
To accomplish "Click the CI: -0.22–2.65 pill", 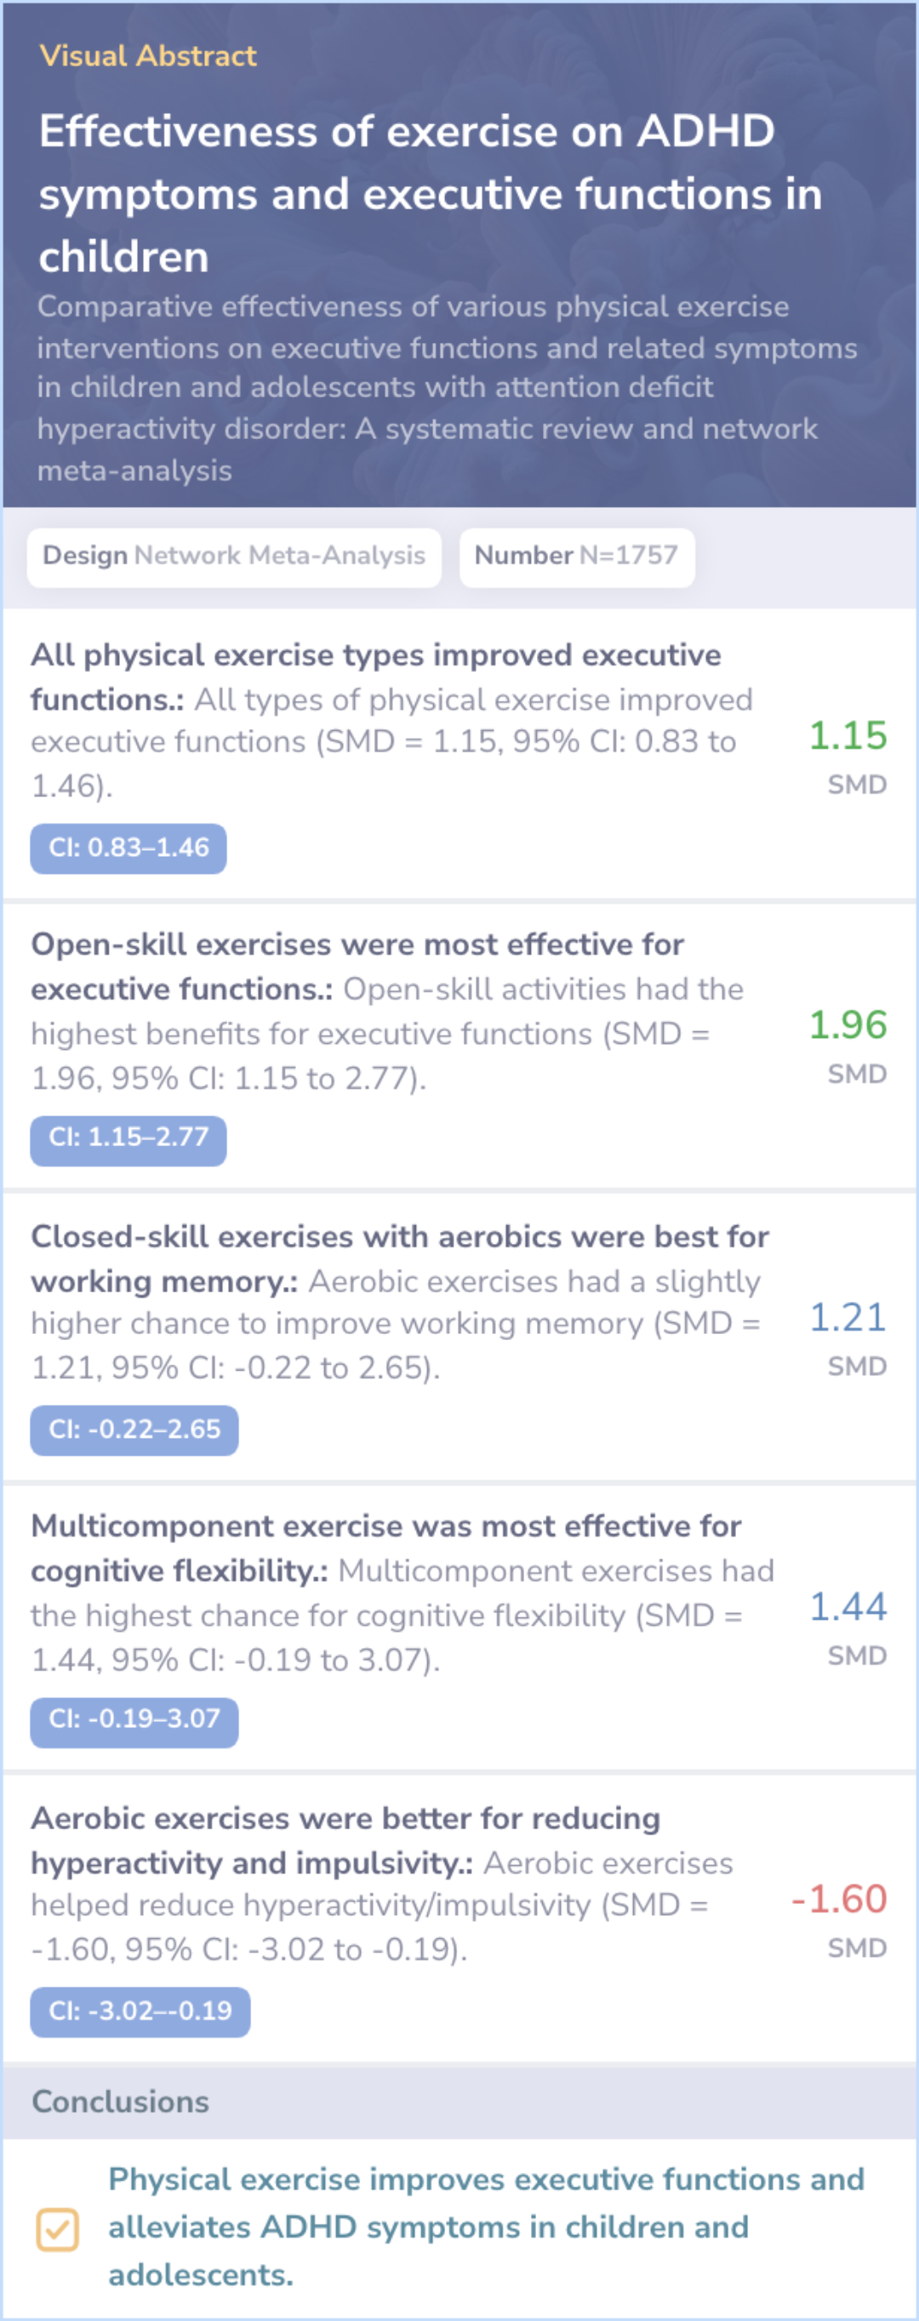I will click(134, 1430).
